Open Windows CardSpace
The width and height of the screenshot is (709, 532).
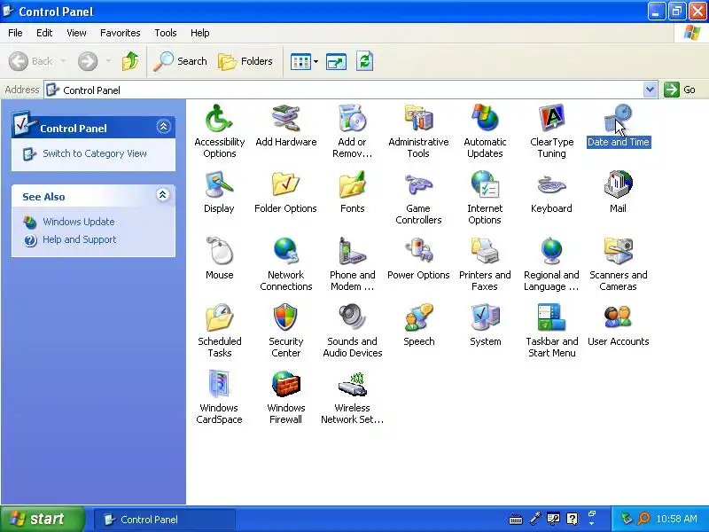point(219,397)
